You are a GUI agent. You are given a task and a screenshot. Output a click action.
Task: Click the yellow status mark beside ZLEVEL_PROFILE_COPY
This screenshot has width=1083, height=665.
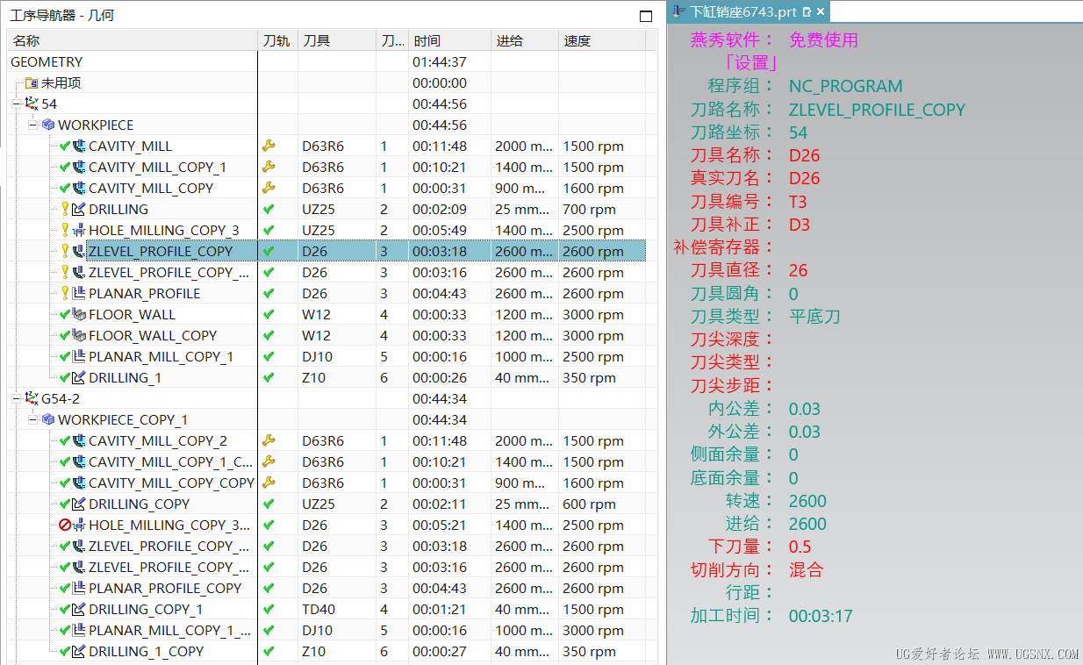pos(65,252)
